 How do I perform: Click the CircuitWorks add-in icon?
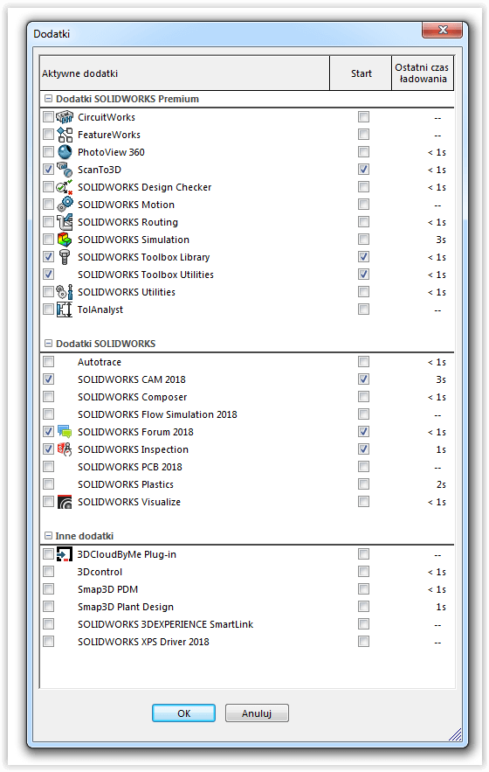tap(65, 117)
